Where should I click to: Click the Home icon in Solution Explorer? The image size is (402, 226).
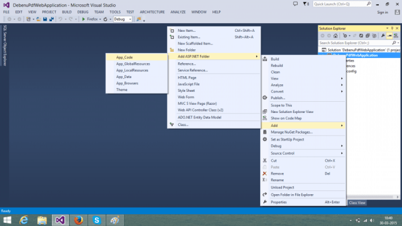(335, 36)
